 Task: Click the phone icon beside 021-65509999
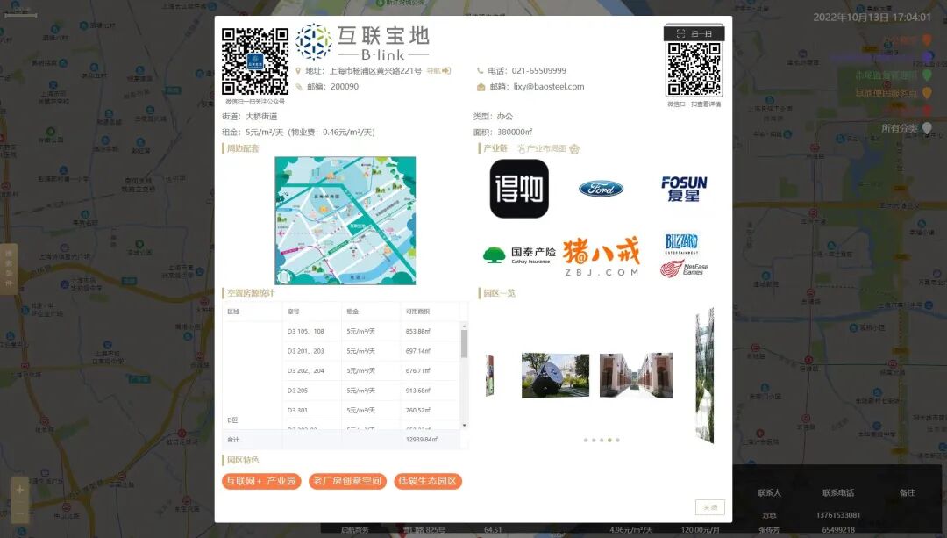(479, 71)
